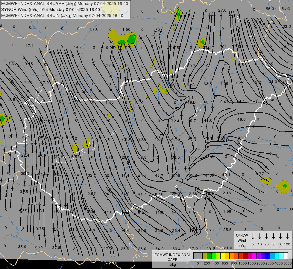Select the SBCIN title line in header
The height and width of the screenshot is (269, 293).
[62, 16]
